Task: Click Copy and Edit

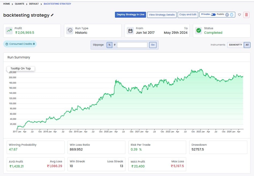Action: coord(188,15)
